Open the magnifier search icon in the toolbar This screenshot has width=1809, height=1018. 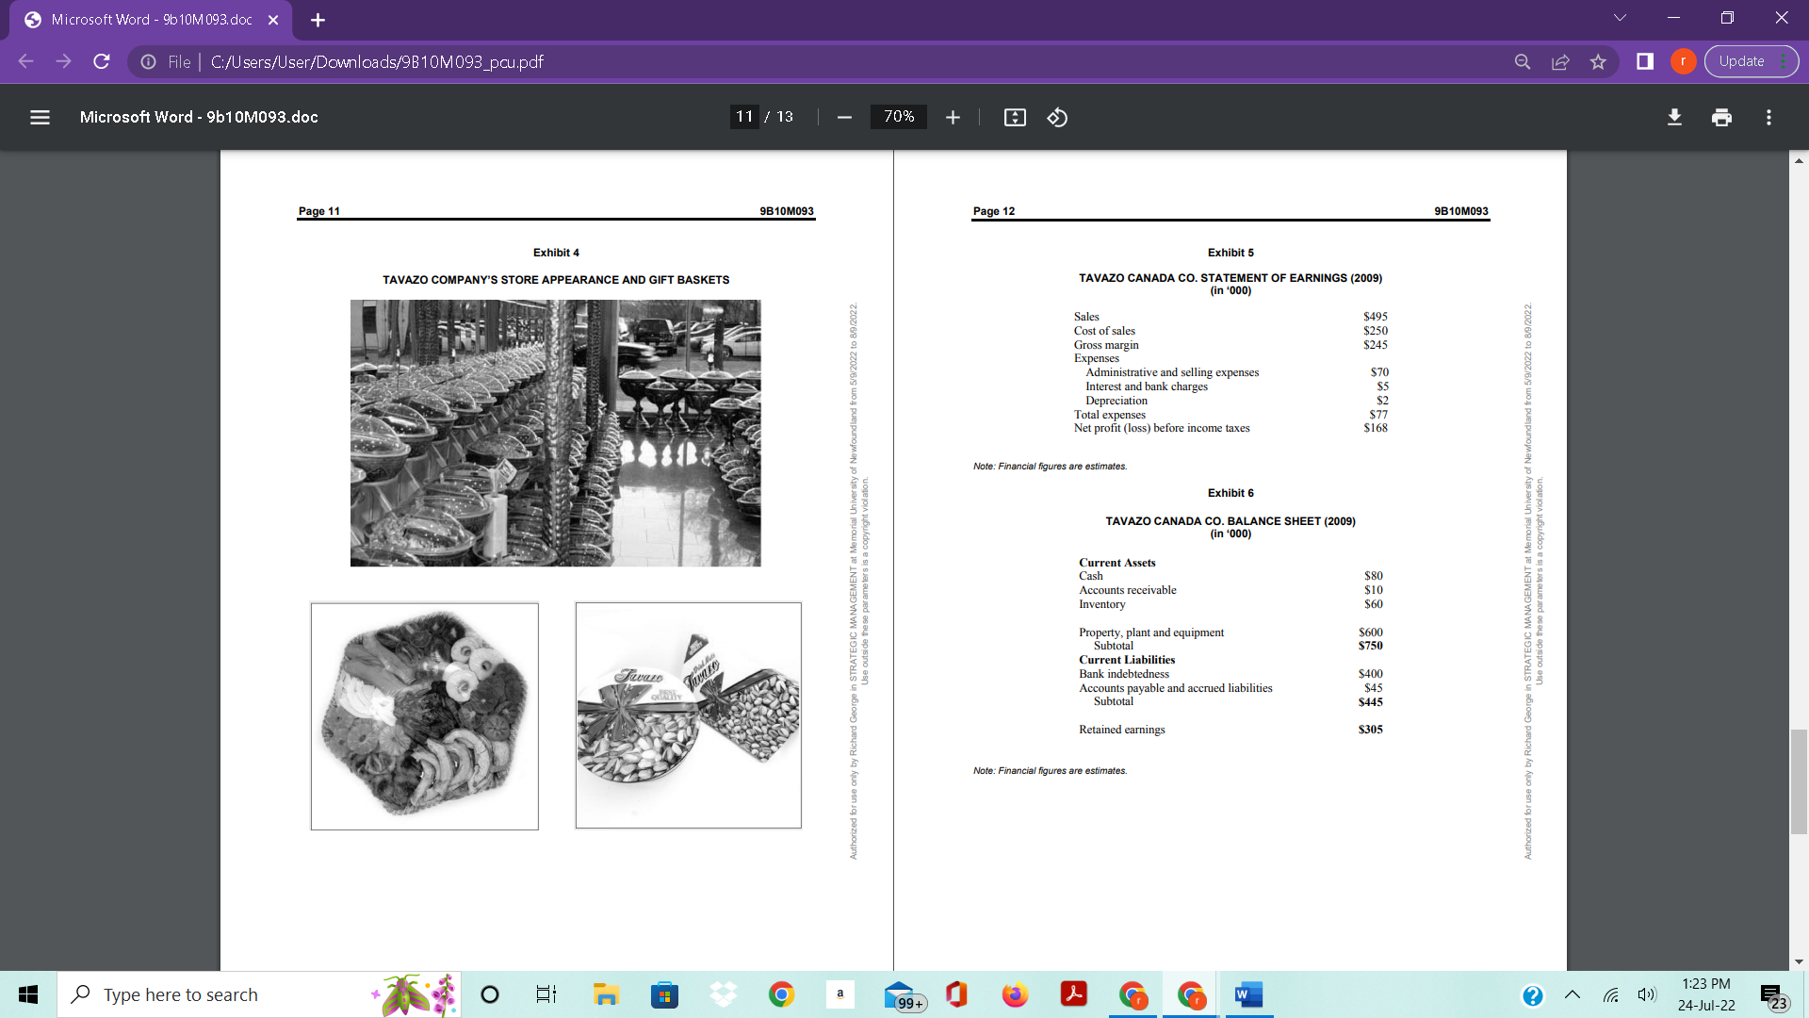point(1523,61)
